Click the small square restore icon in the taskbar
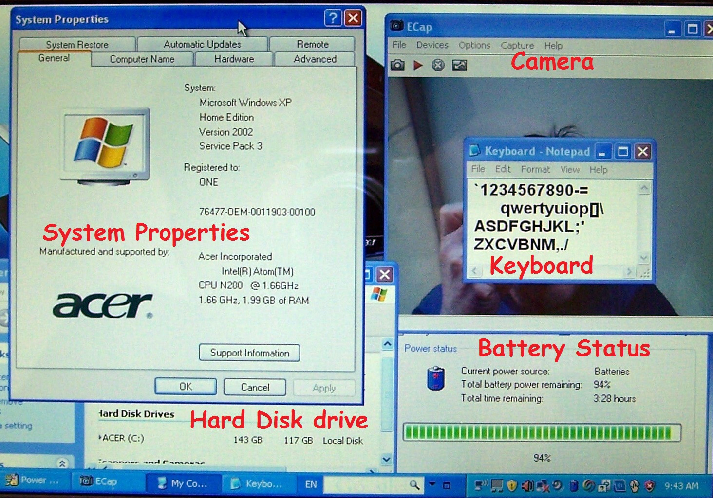Screen dimensions: 713x498 (447, 485)
